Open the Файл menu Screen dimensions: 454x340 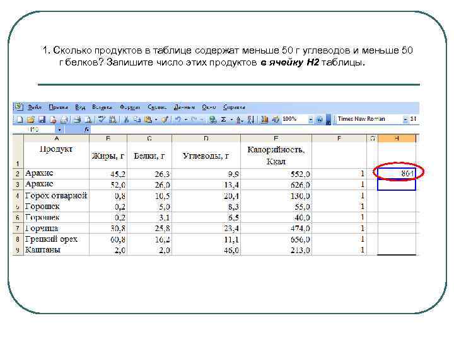pos(35,107)
